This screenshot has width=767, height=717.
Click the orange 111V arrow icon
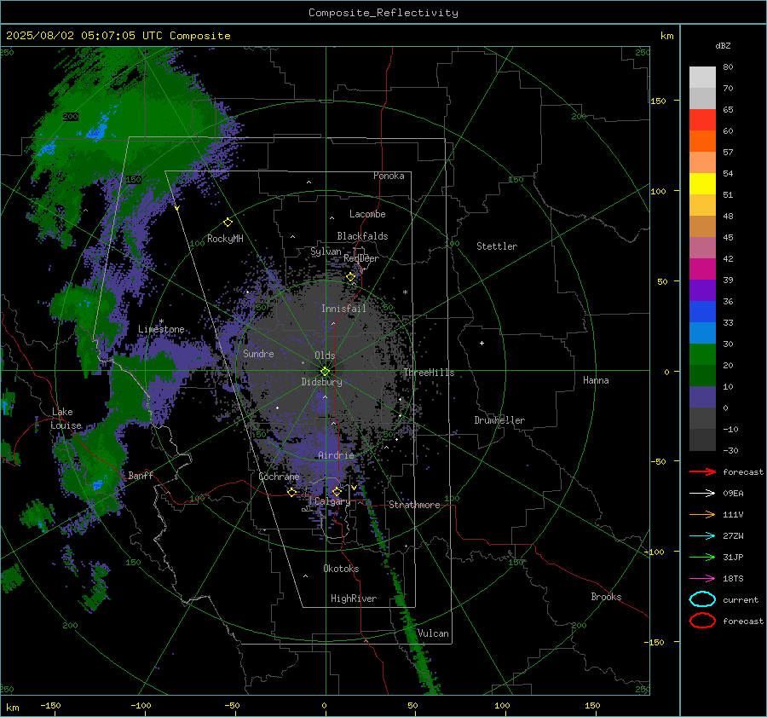(702, 514)
